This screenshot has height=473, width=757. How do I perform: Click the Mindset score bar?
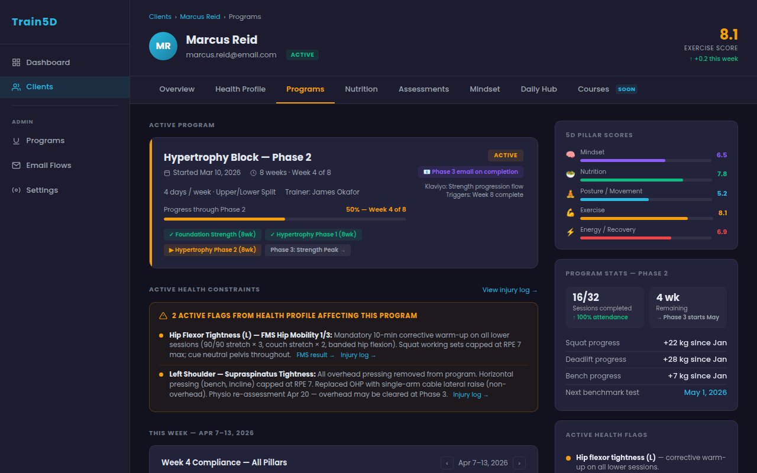[x=646, y=160]
